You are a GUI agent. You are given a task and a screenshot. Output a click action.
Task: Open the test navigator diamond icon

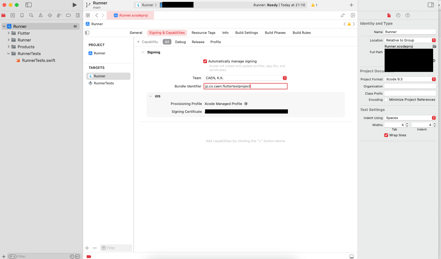coord(50,15)
